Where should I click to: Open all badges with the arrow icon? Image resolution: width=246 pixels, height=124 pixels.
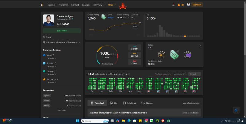[x=199, y=46]
